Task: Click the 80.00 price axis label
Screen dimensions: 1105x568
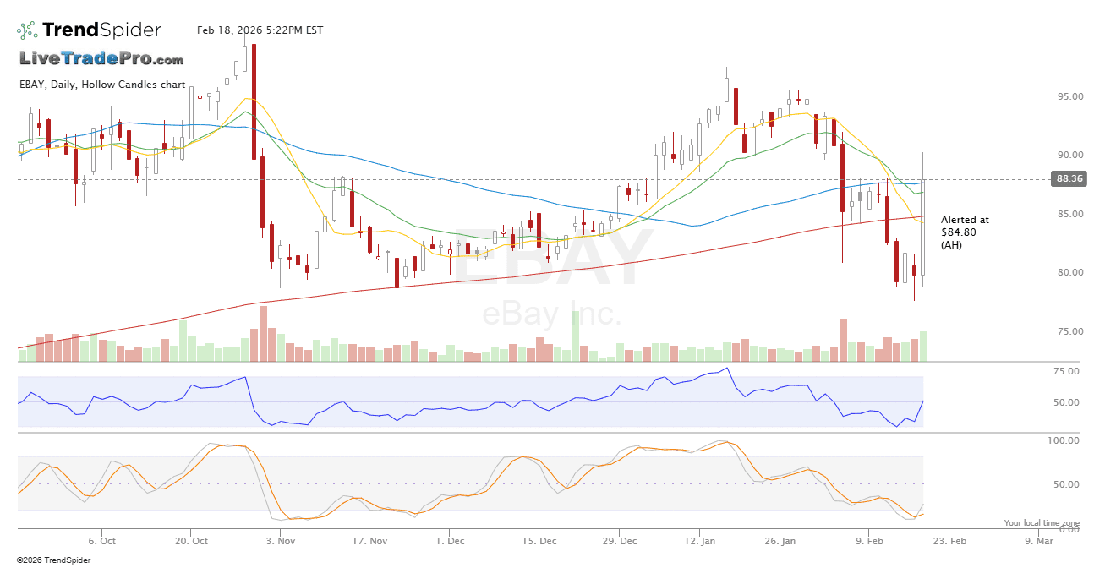Action: coord(1069,272)
